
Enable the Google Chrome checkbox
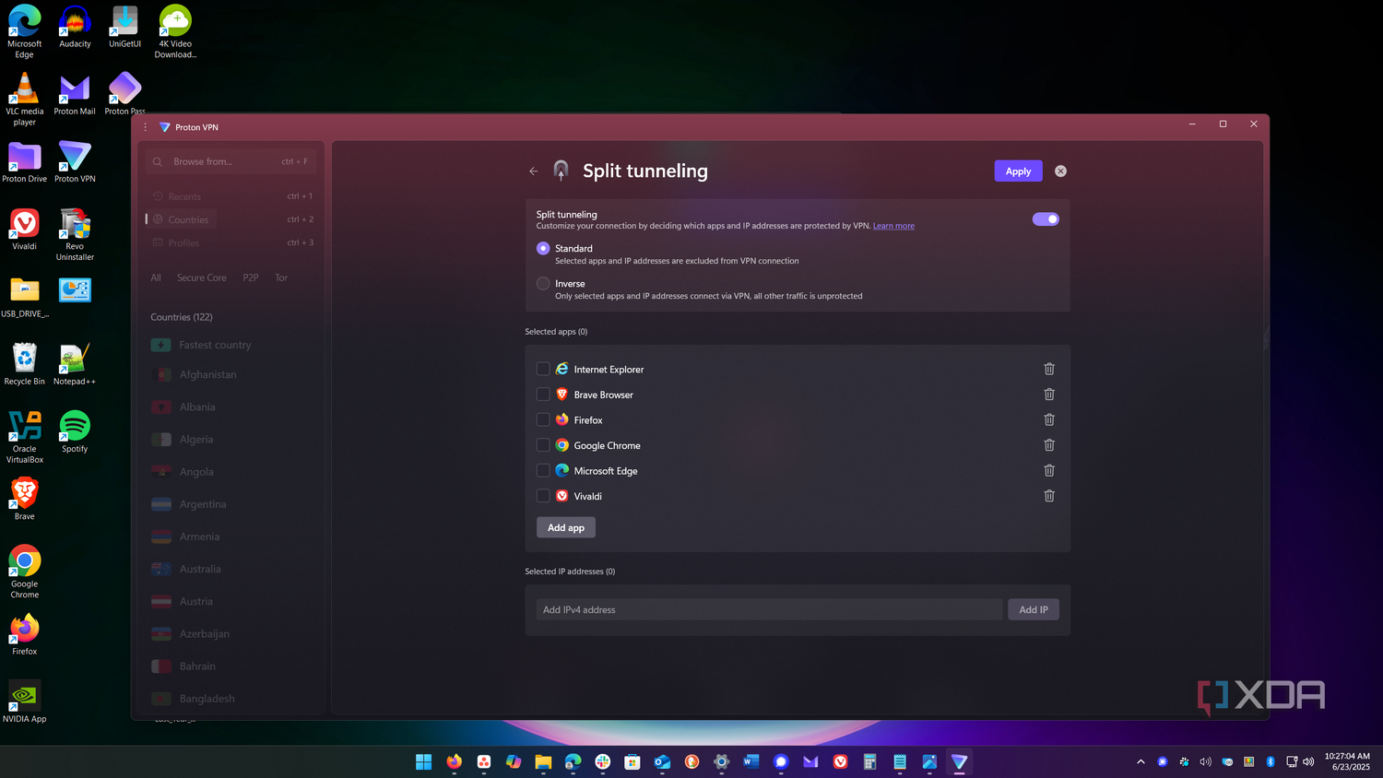543,445
